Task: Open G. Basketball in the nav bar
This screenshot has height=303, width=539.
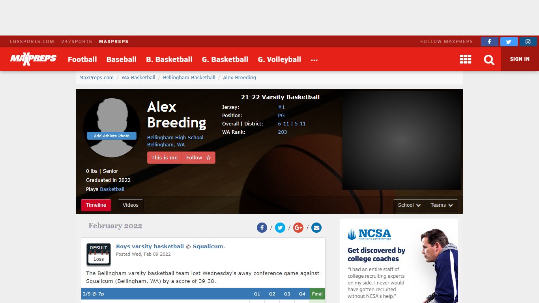Action: 225,60
